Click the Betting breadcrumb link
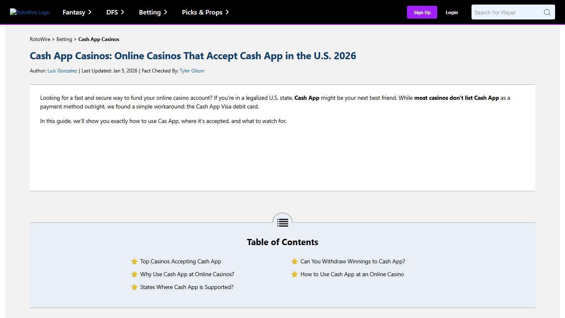The image size is (565, 318). pyautogui.click(x=64, y=39)
